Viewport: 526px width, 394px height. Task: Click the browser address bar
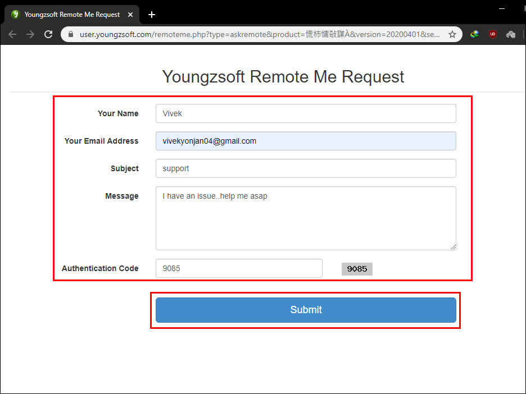tap(253, 34)
